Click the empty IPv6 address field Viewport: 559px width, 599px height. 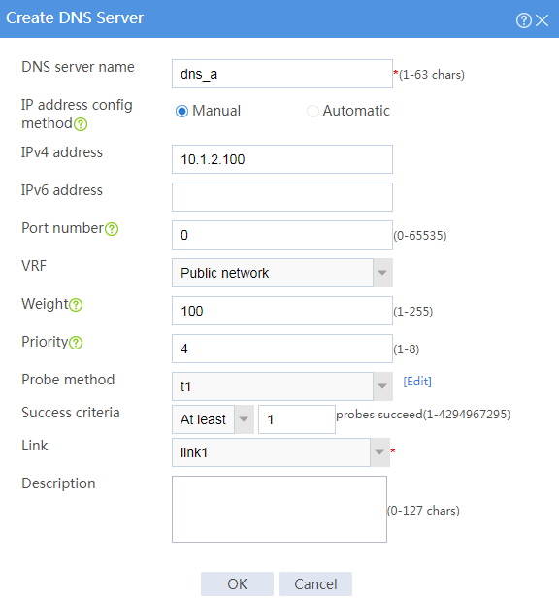282,197
